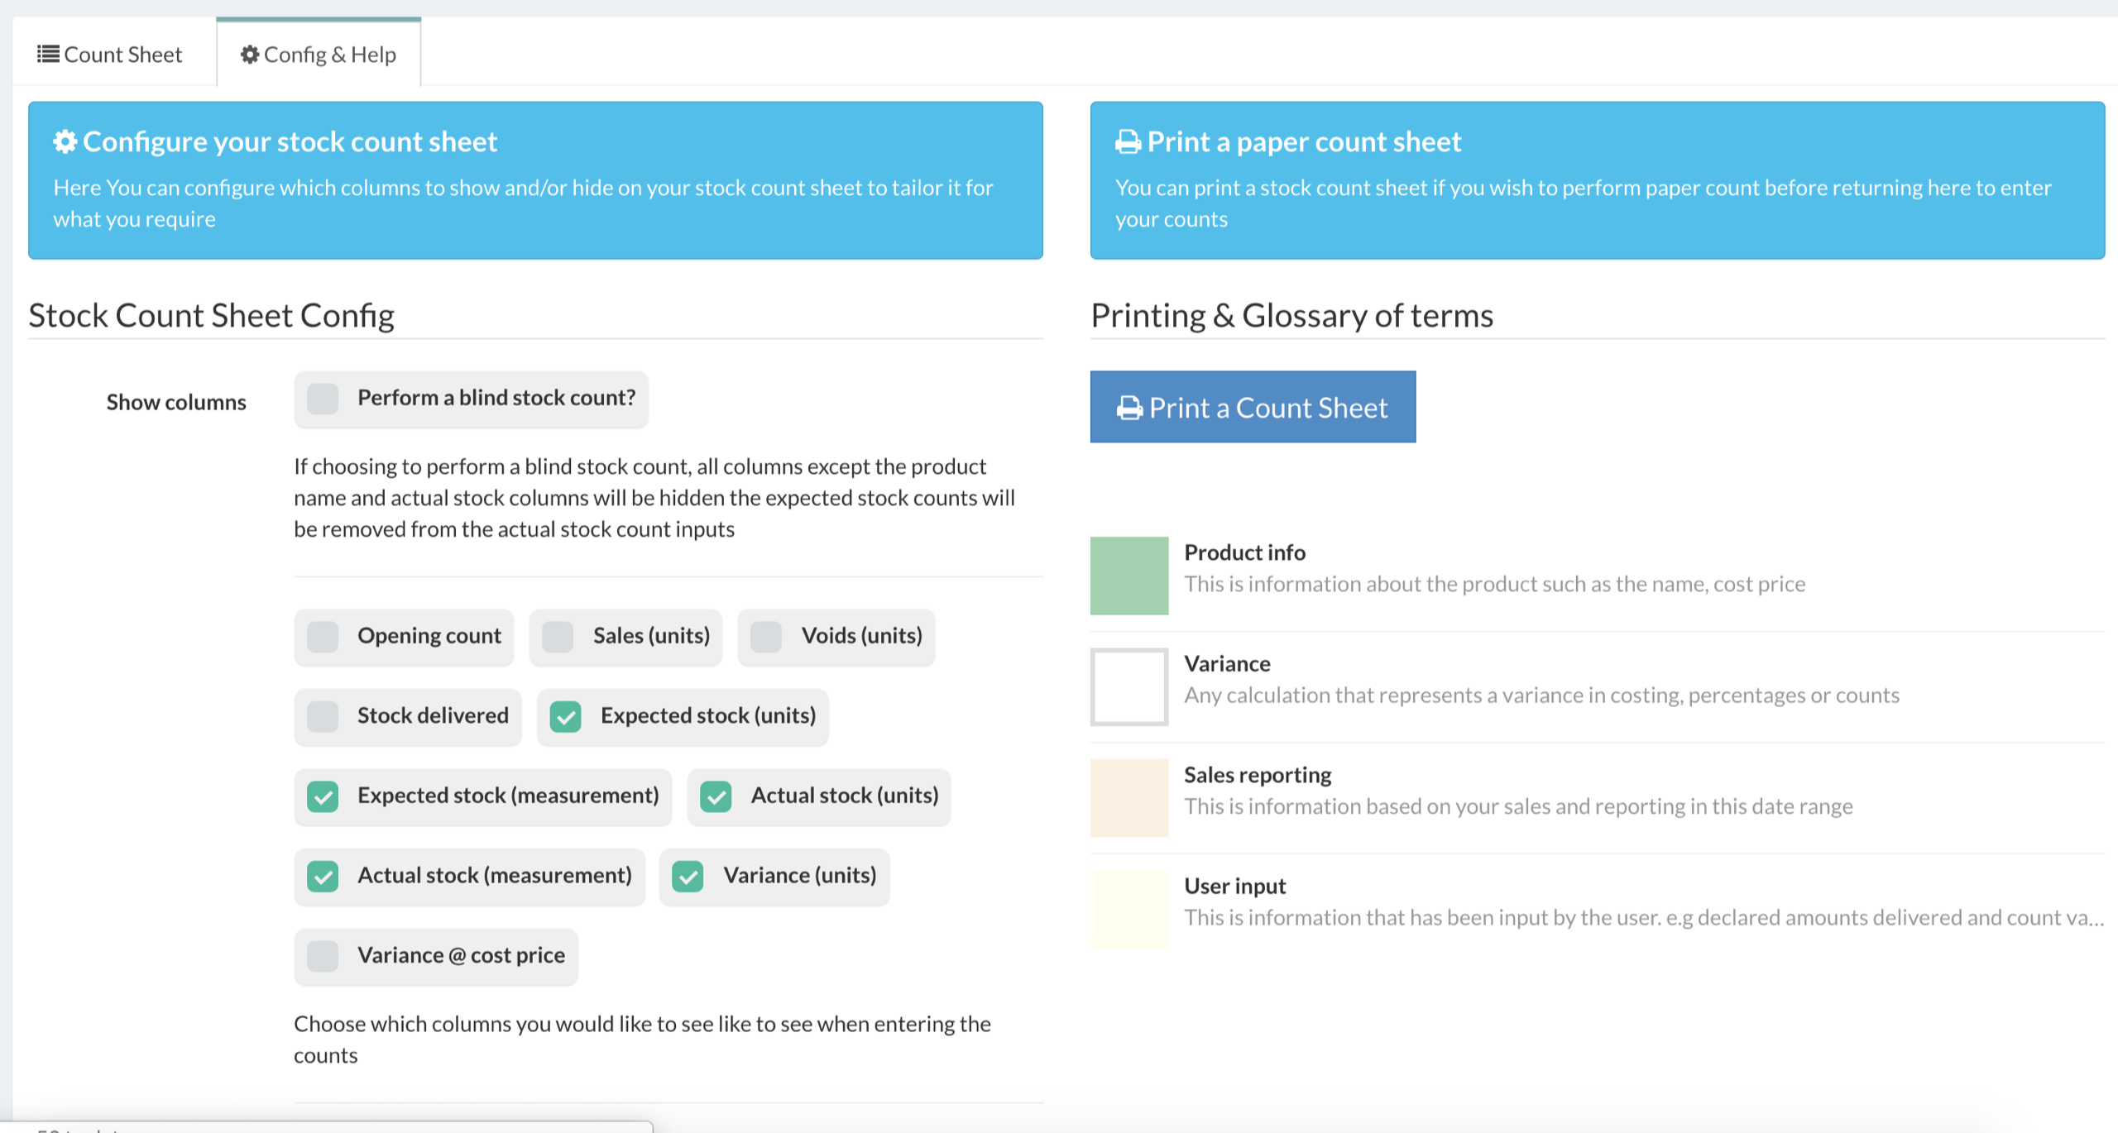
Task: Select the Config & Help tab
Action: (x=319, y=55)
